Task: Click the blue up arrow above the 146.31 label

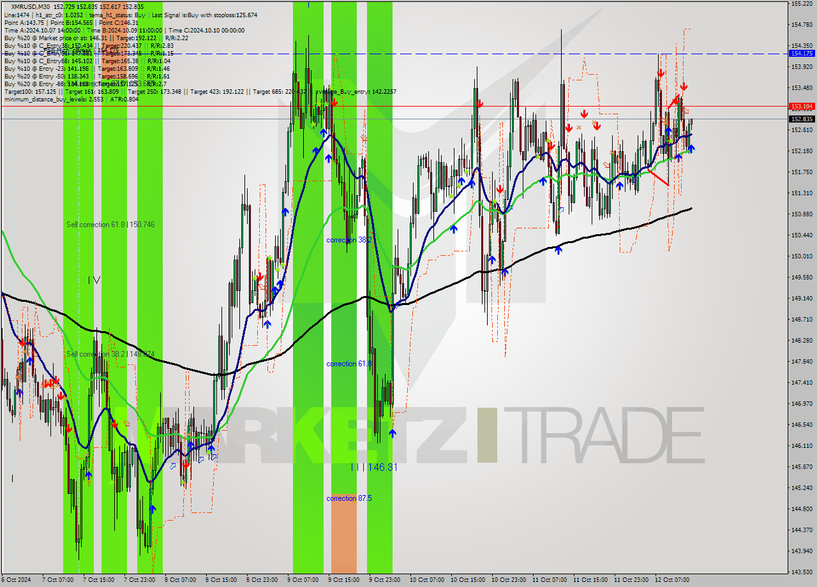Action: (392, 433)
